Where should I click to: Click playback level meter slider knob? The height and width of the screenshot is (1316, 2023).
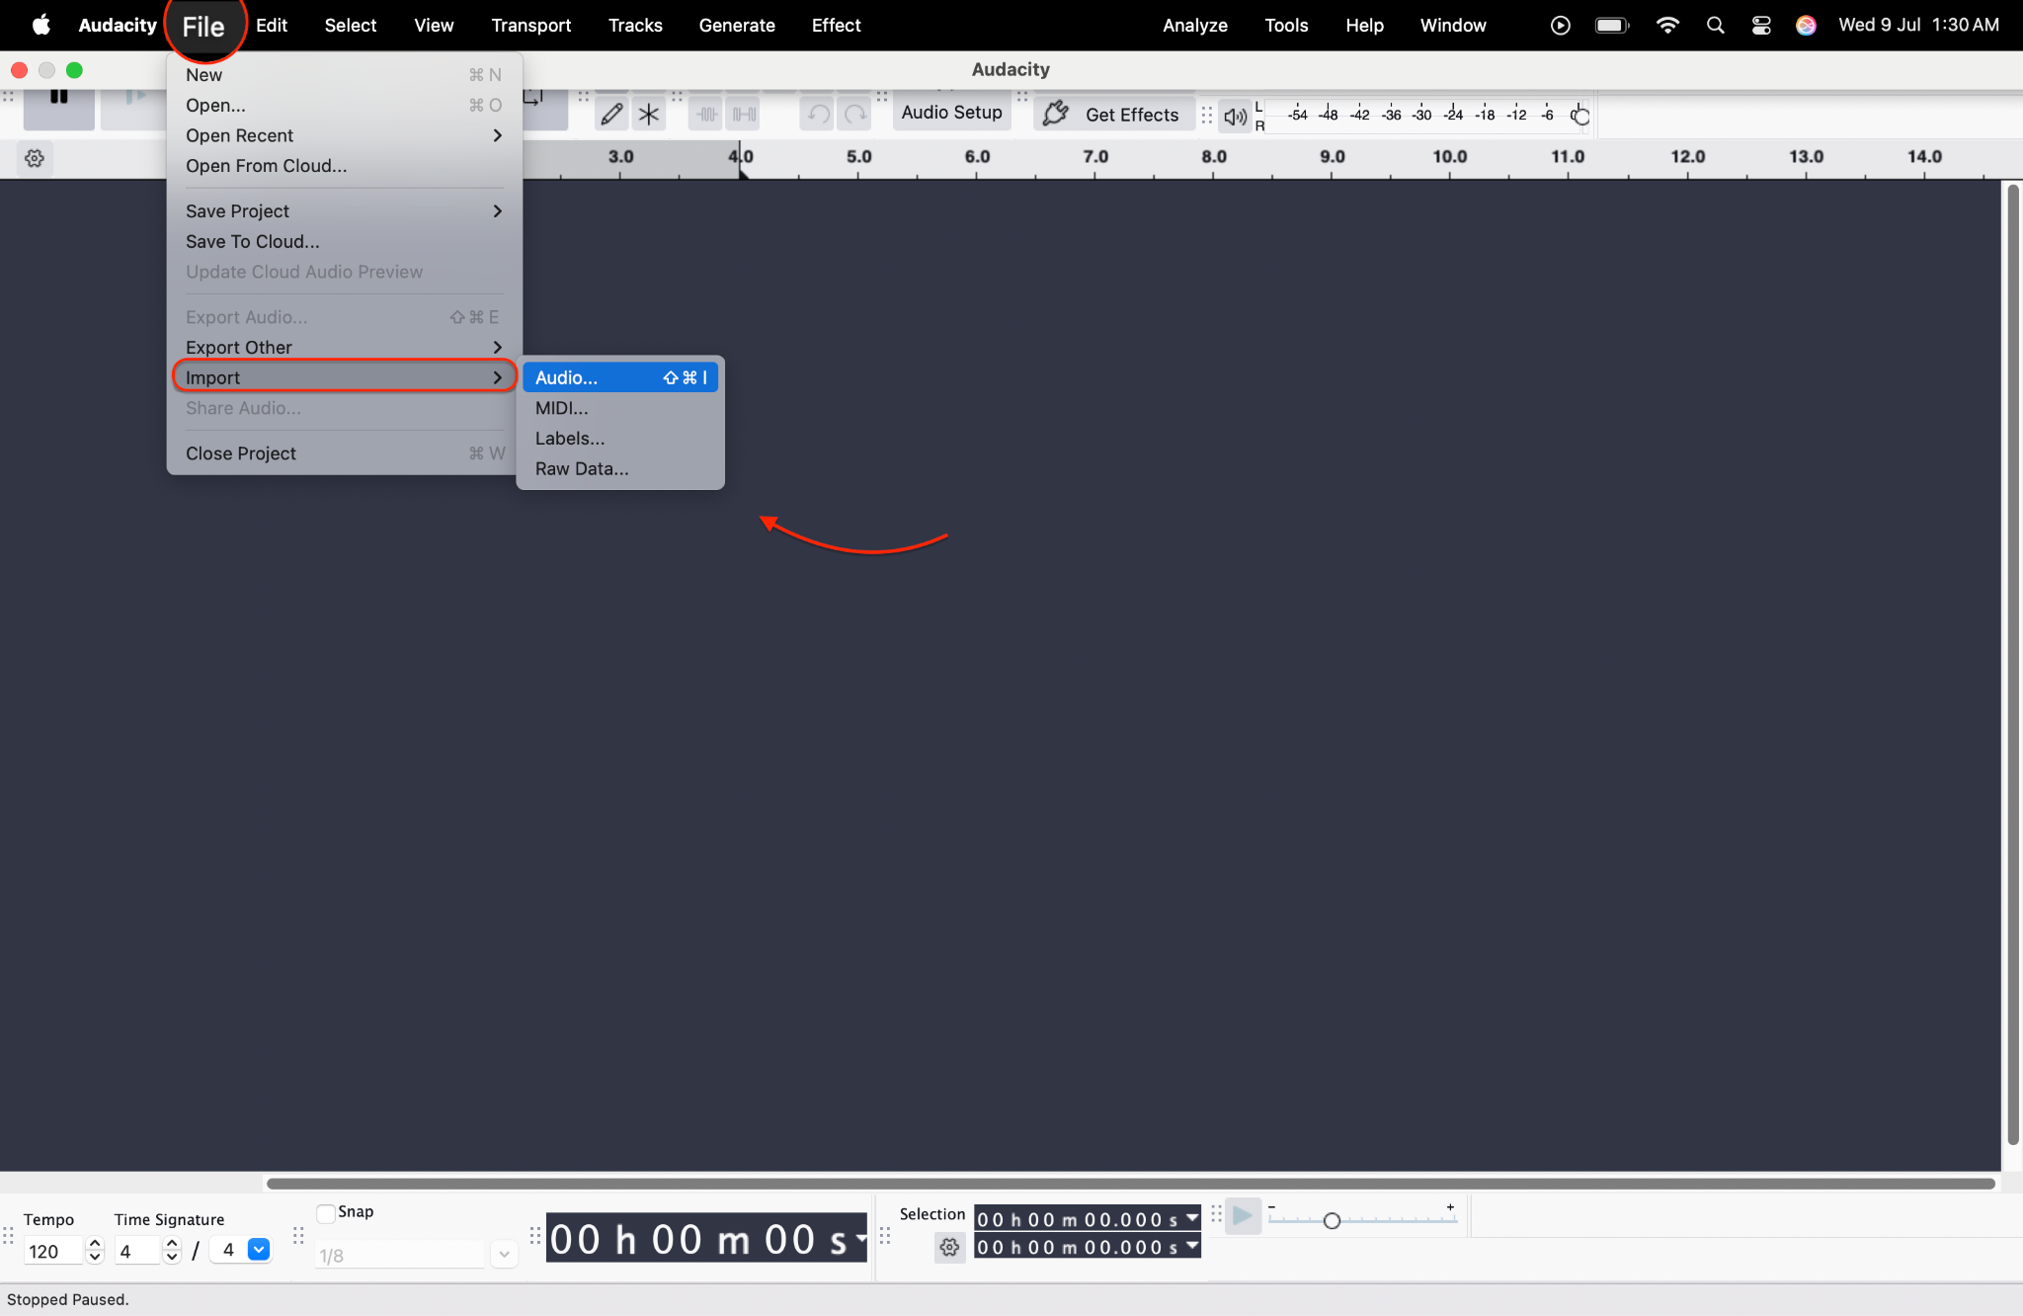[1580, 117]
